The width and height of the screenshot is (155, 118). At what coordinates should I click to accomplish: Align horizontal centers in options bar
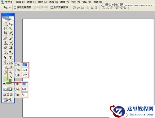tap(92, 8)
